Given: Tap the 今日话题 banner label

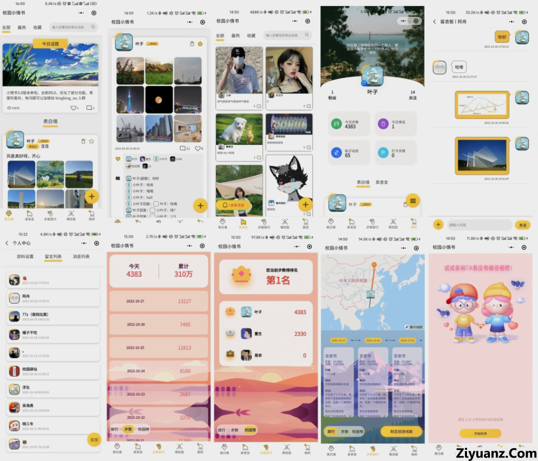Looking at the screenshot, I should coord(50,43).
